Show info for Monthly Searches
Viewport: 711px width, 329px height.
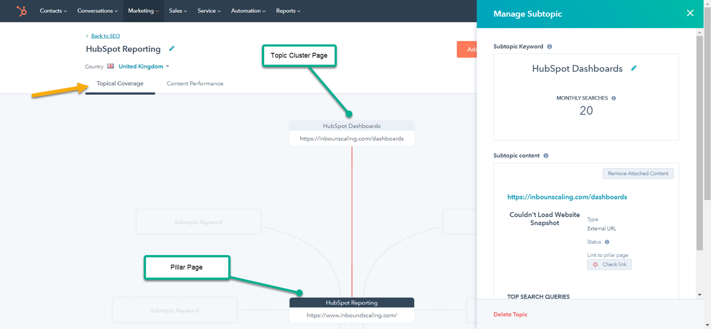pyautogui.click(x=614, y=98)
